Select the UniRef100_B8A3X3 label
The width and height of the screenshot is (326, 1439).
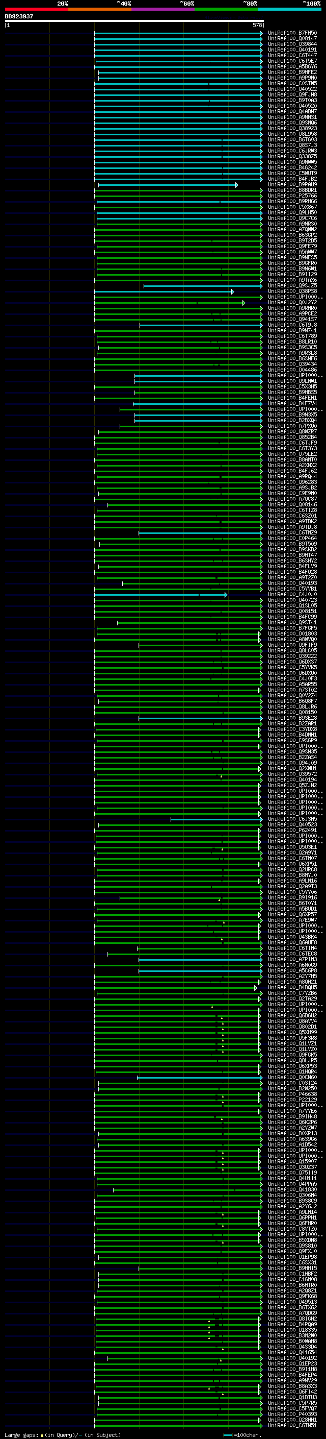pyautogui.click(x=292, y=1386)
